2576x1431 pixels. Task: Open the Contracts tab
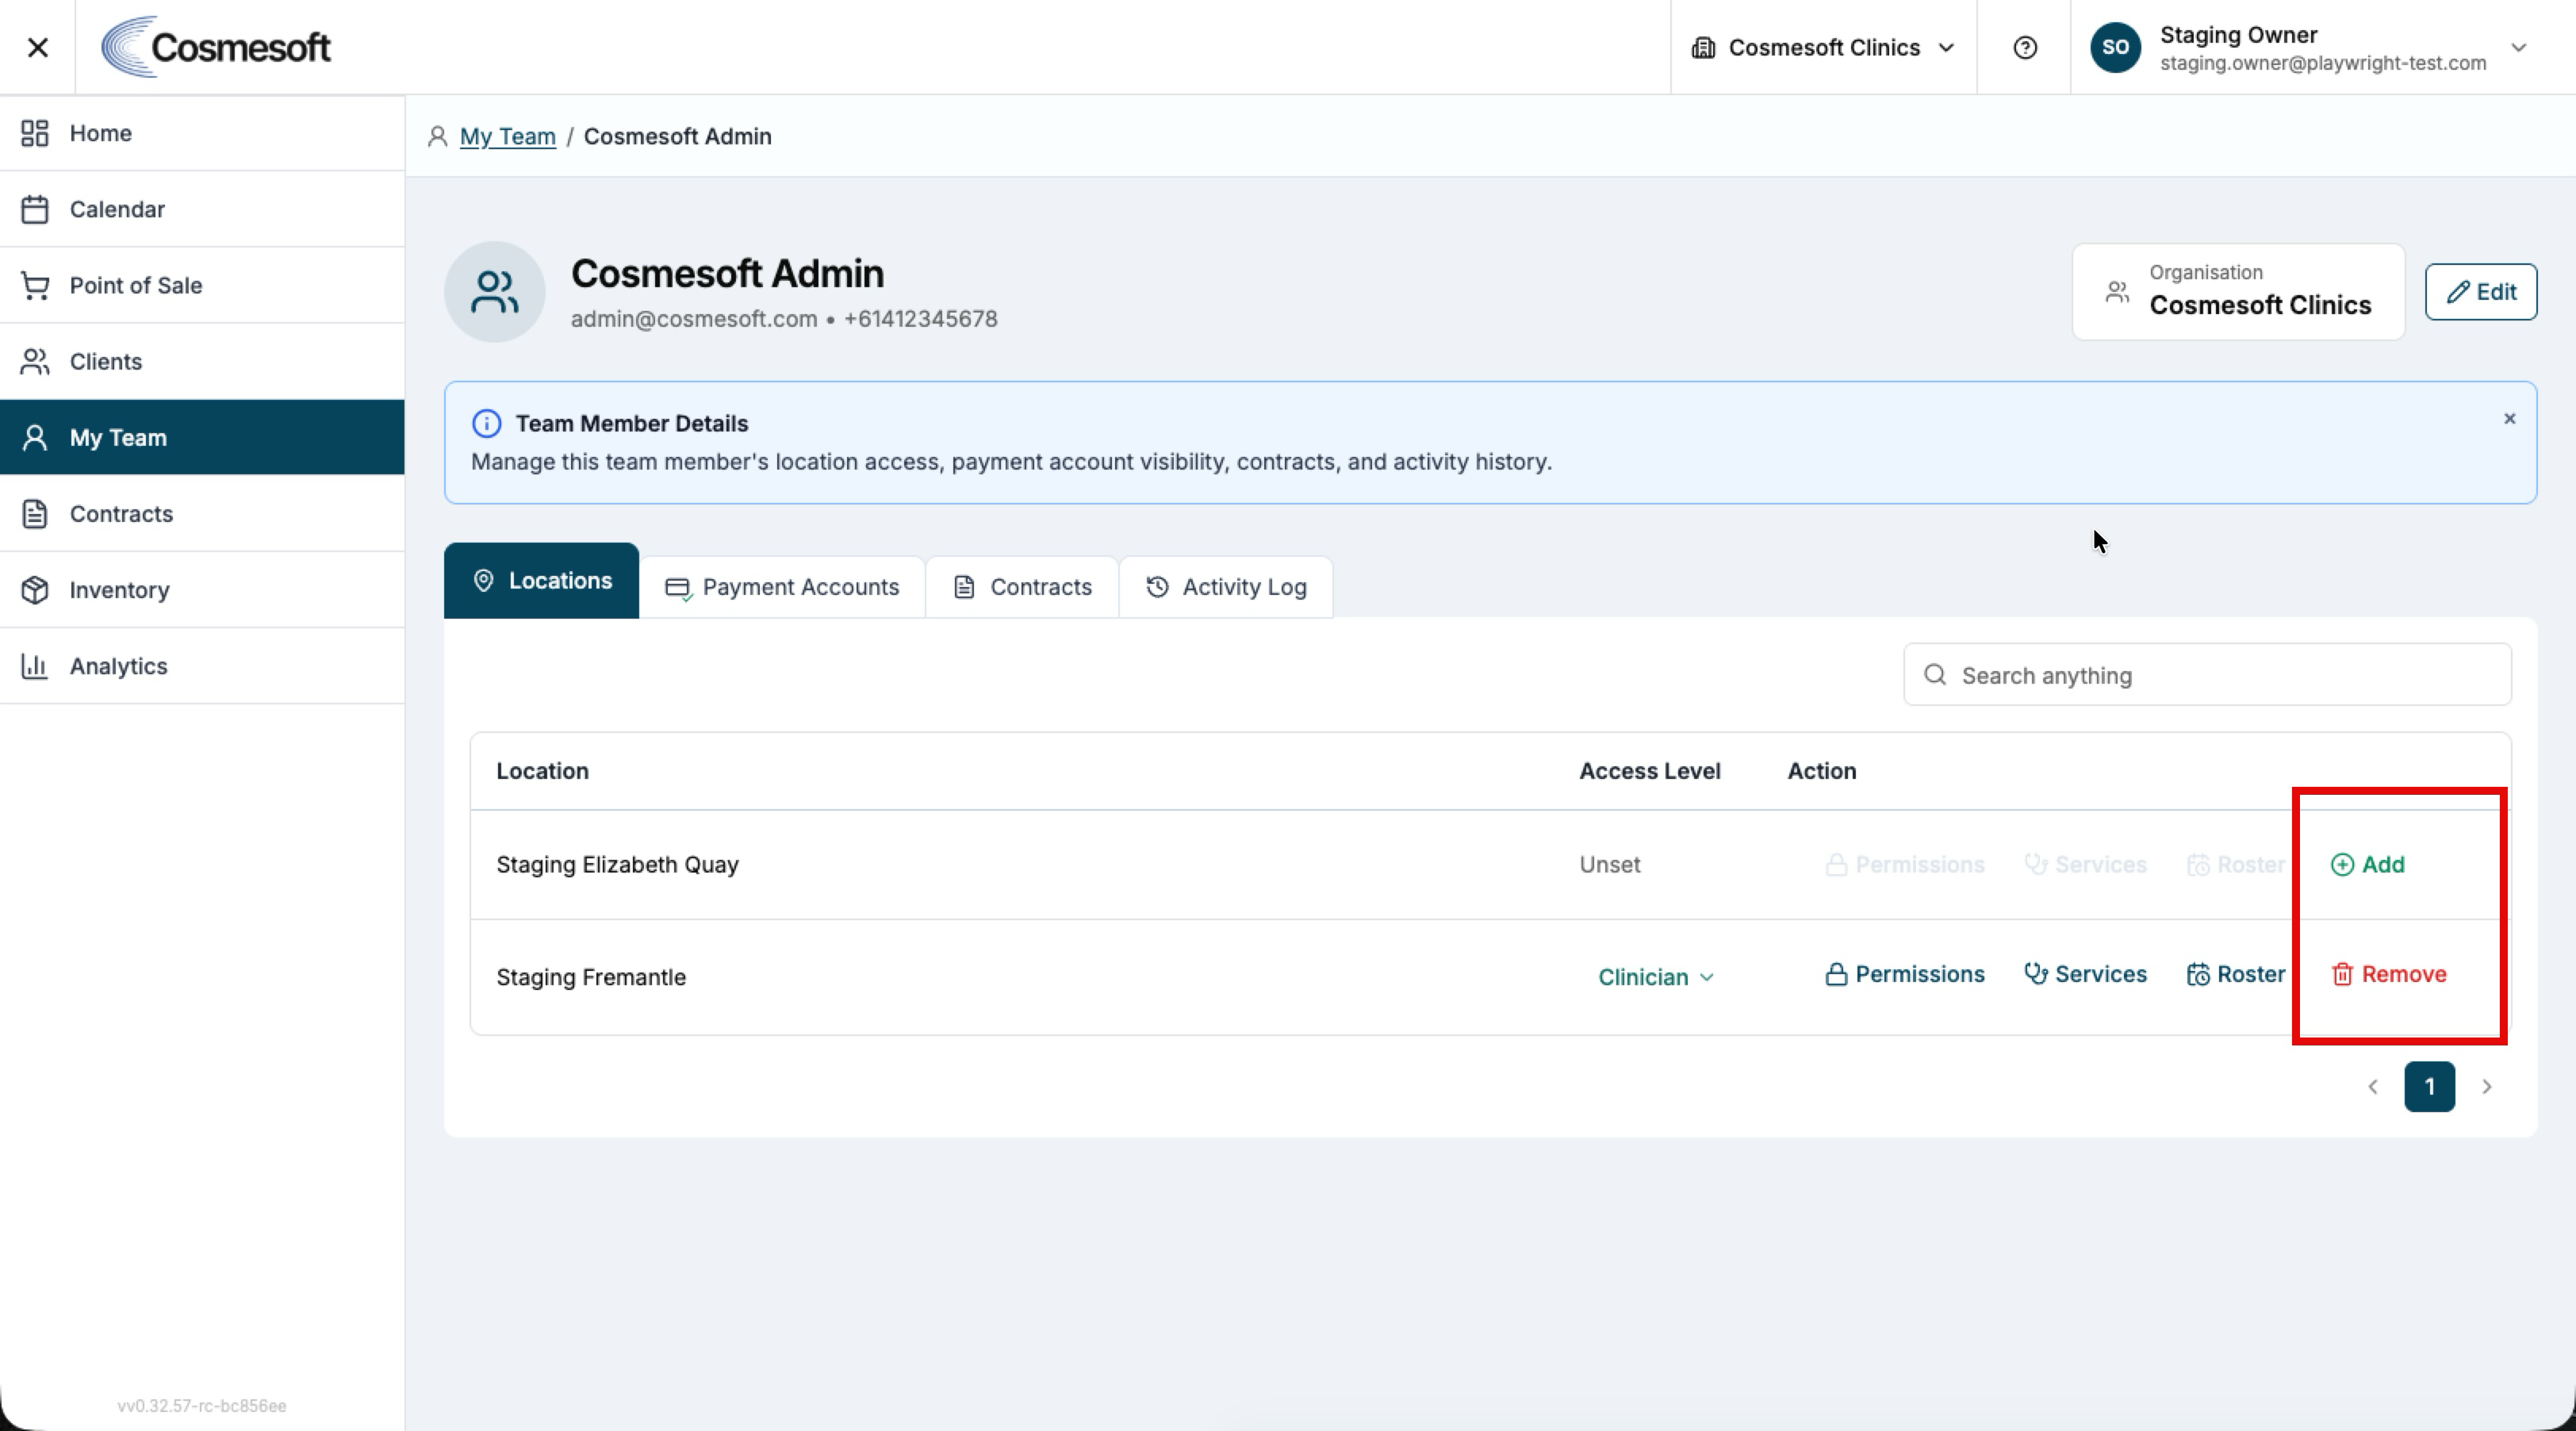pyautogui.click(x=1022, y=587)
